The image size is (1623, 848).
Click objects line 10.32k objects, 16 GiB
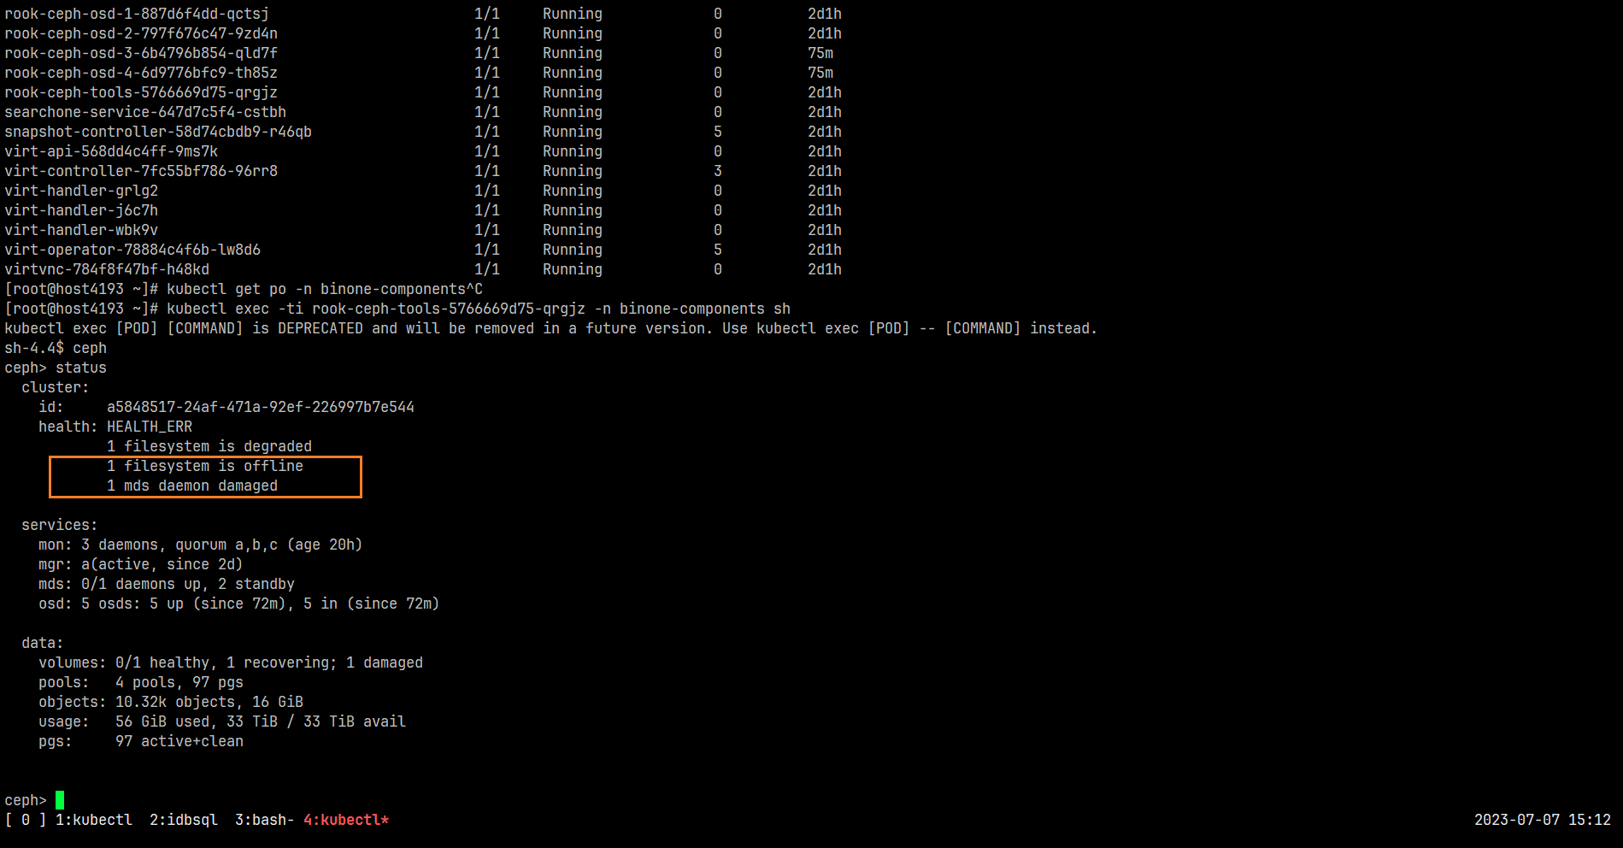click(171, 702)
